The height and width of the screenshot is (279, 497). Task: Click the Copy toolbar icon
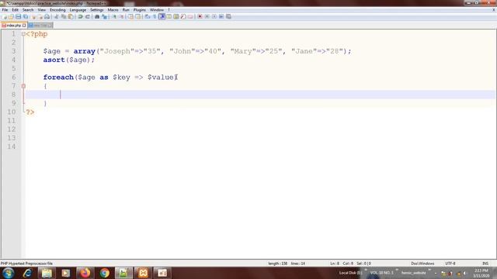[x=64, y=16]
